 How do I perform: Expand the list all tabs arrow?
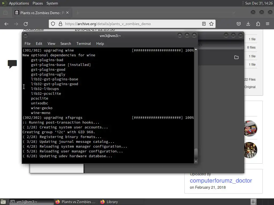point(234,13)
